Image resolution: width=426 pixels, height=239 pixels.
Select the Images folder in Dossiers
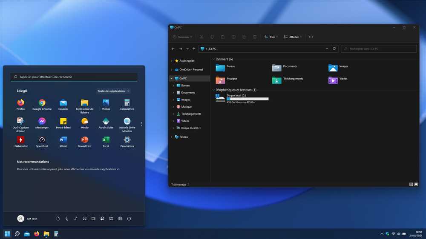[338, 67]
